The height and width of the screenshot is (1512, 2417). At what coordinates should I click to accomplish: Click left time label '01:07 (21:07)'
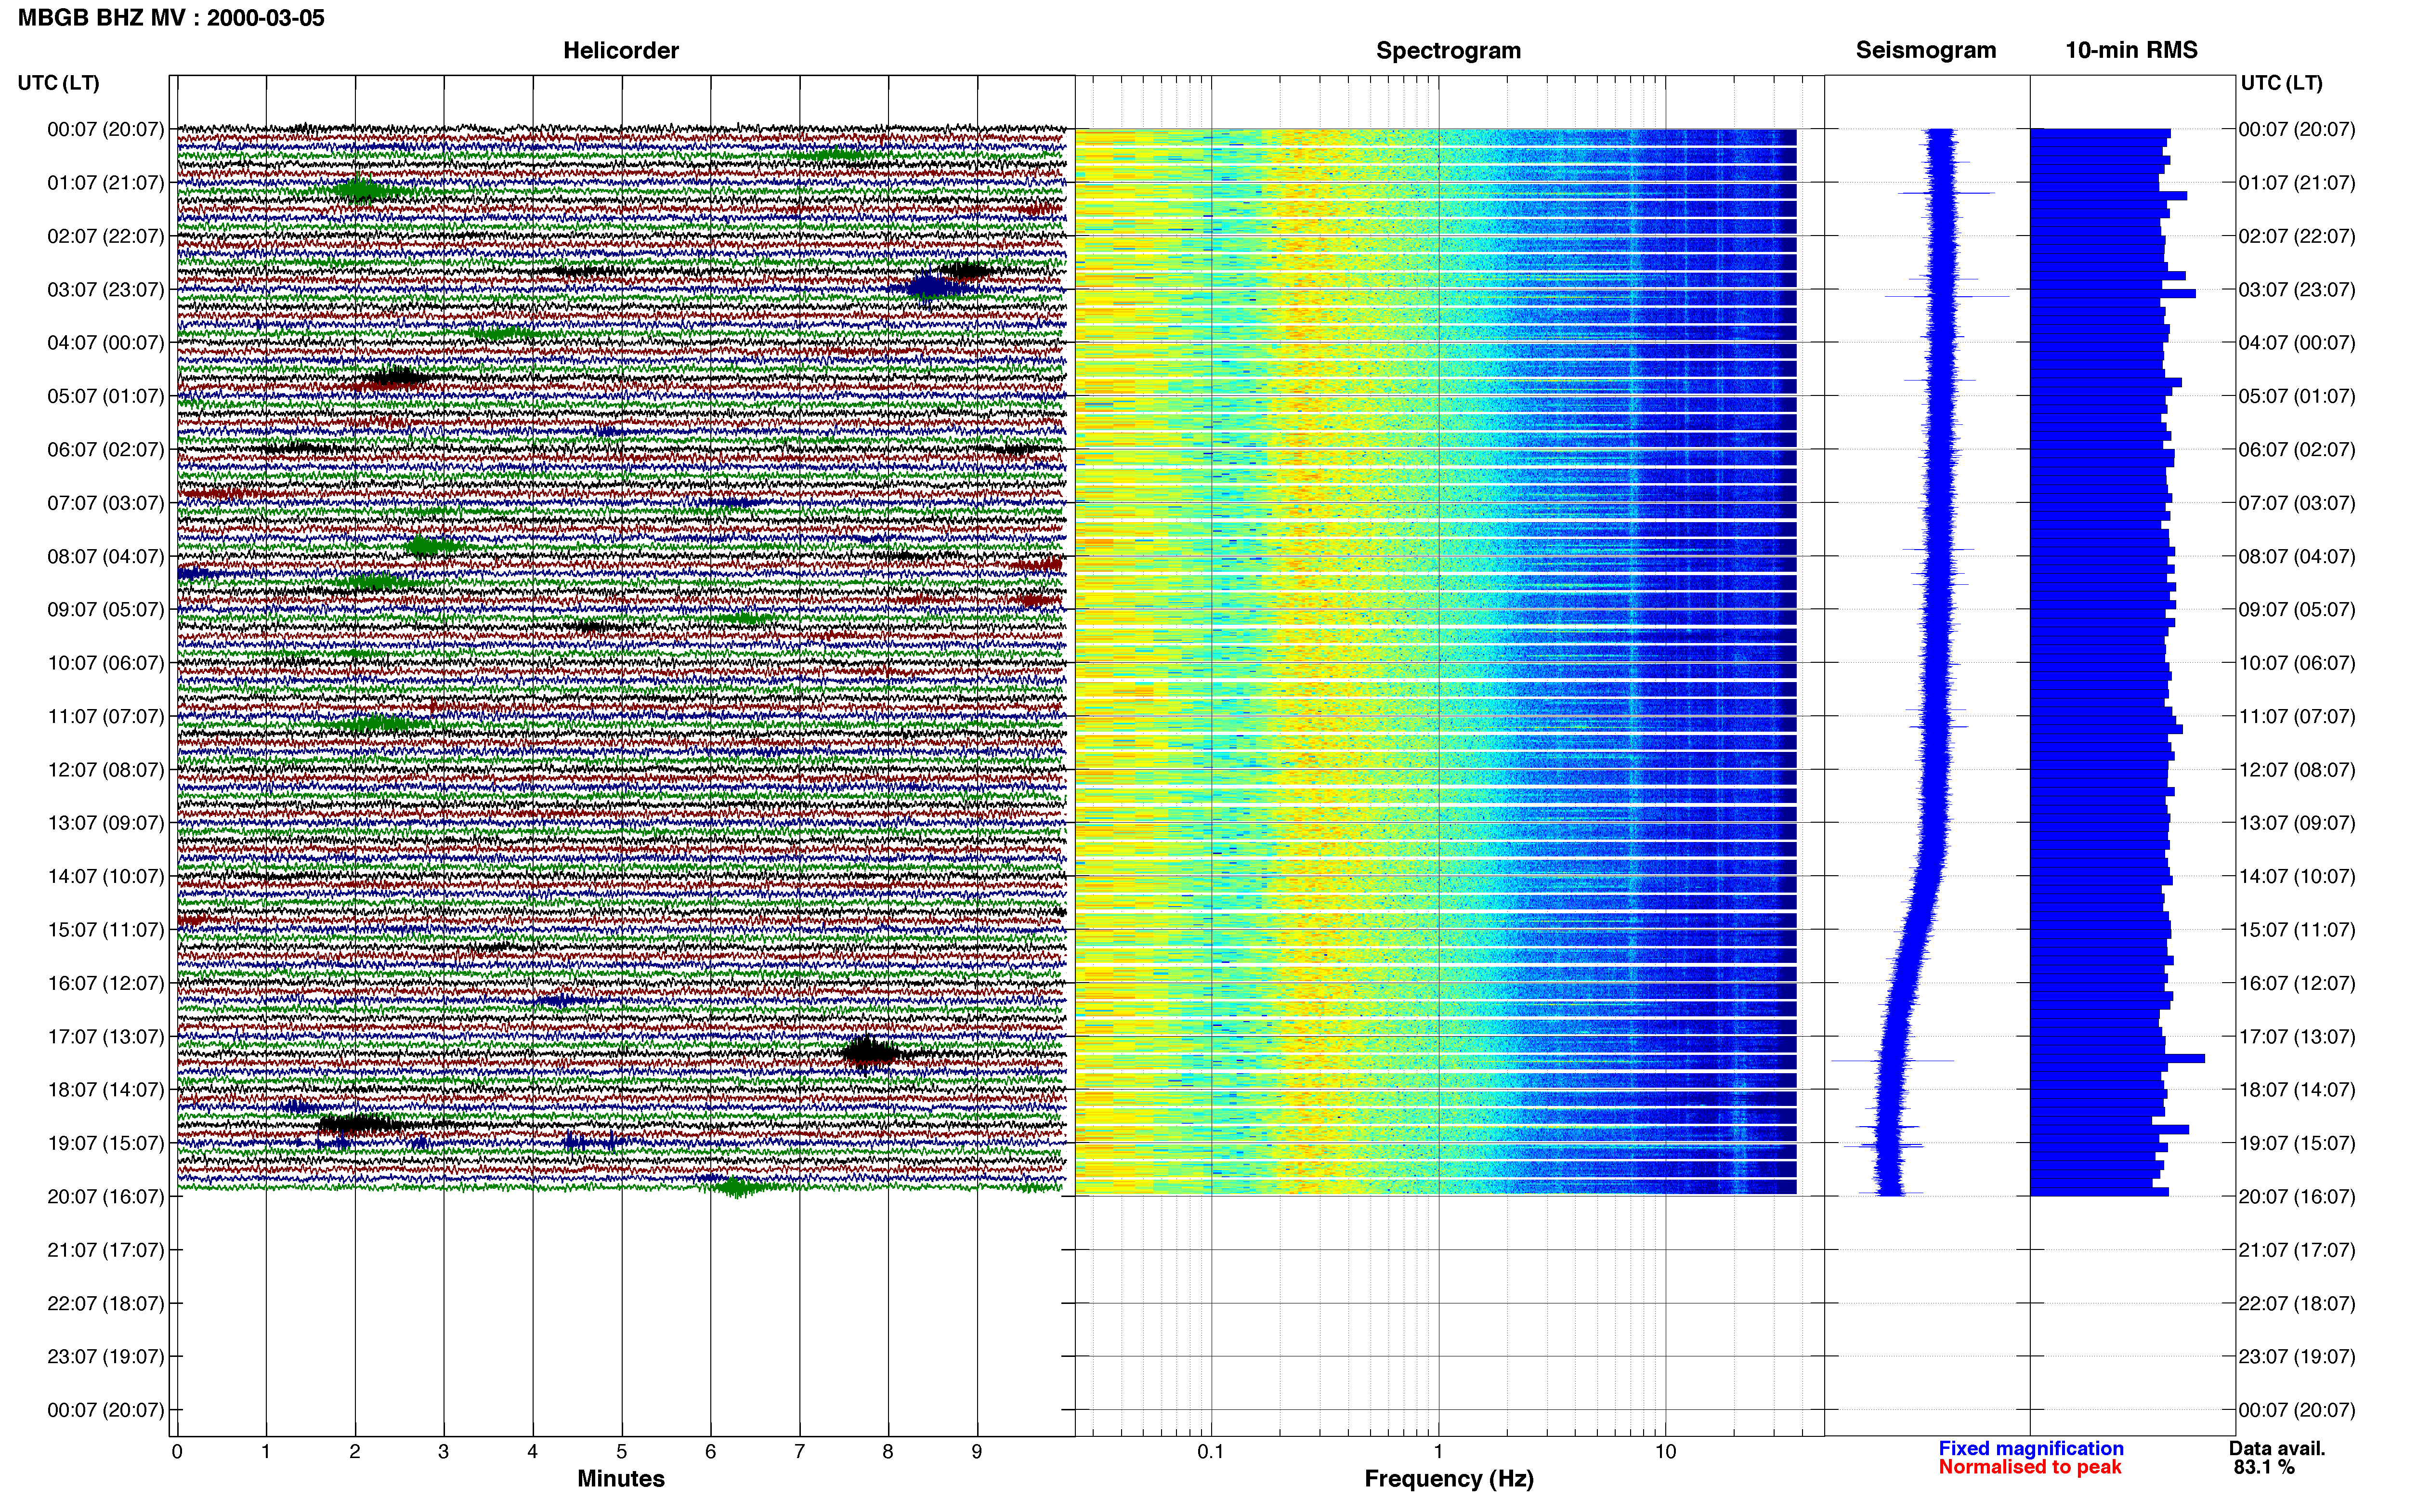point(105,182)
